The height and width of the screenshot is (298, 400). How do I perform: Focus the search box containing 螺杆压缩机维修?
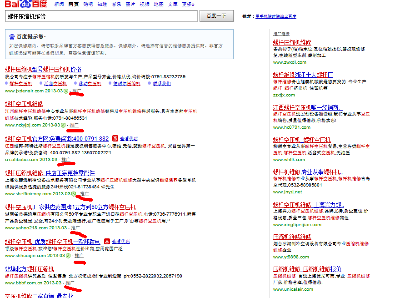101,16
